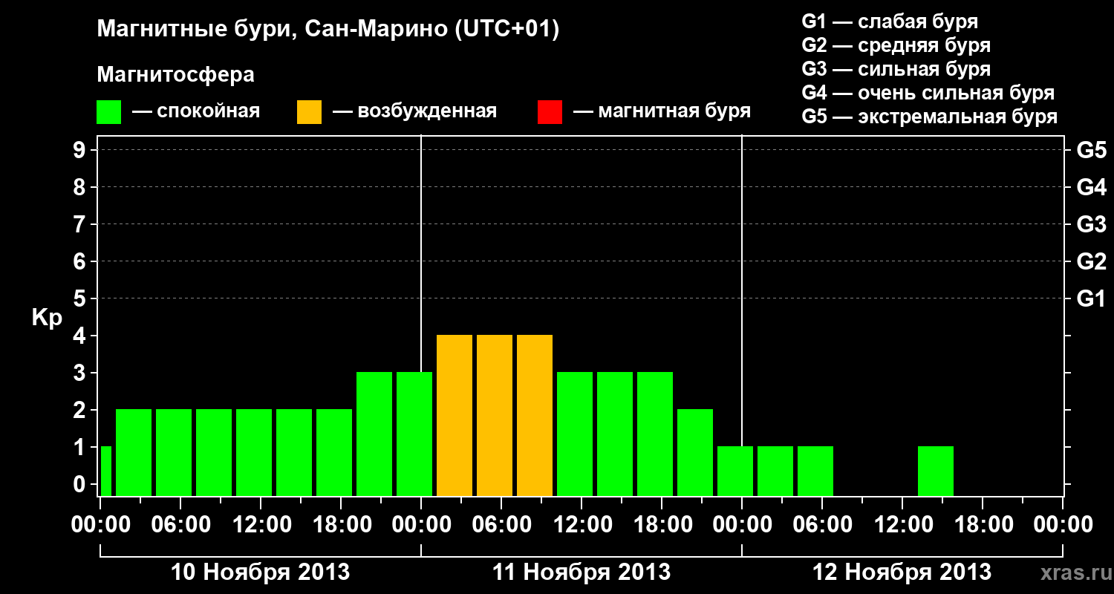Viewport: 1114px width, 594px height.
Task: Click 'G5 — экстремальная буря' legend line
Action: (930, 117)
